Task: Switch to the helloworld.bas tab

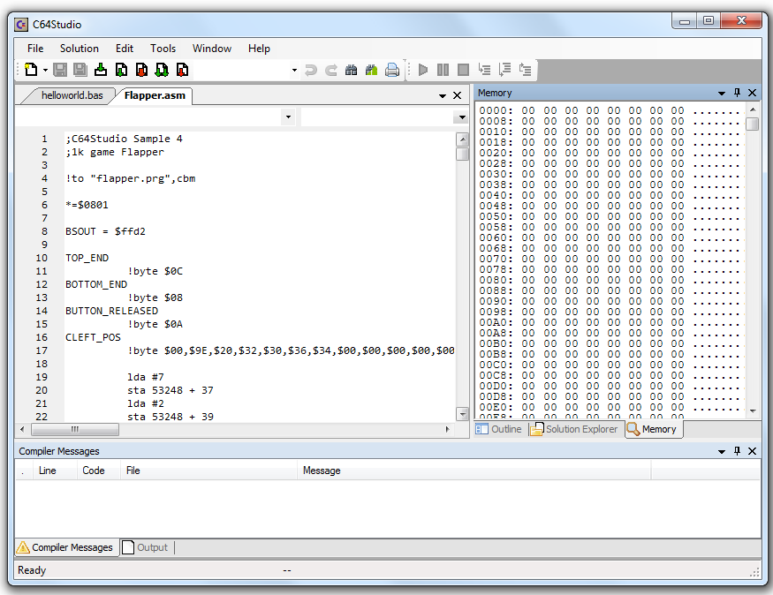Action: click(x=72, y=95)
